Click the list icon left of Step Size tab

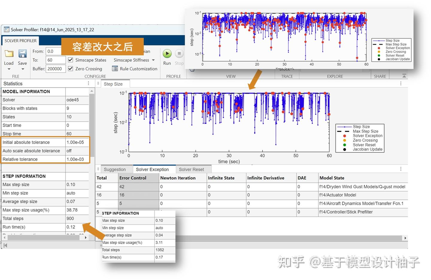pyautogui.click(x=98, y=84)
